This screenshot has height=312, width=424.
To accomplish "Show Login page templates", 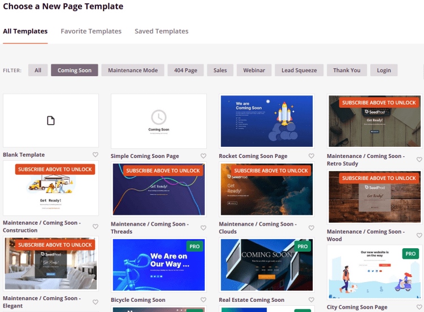I will (x=384, y=70).
